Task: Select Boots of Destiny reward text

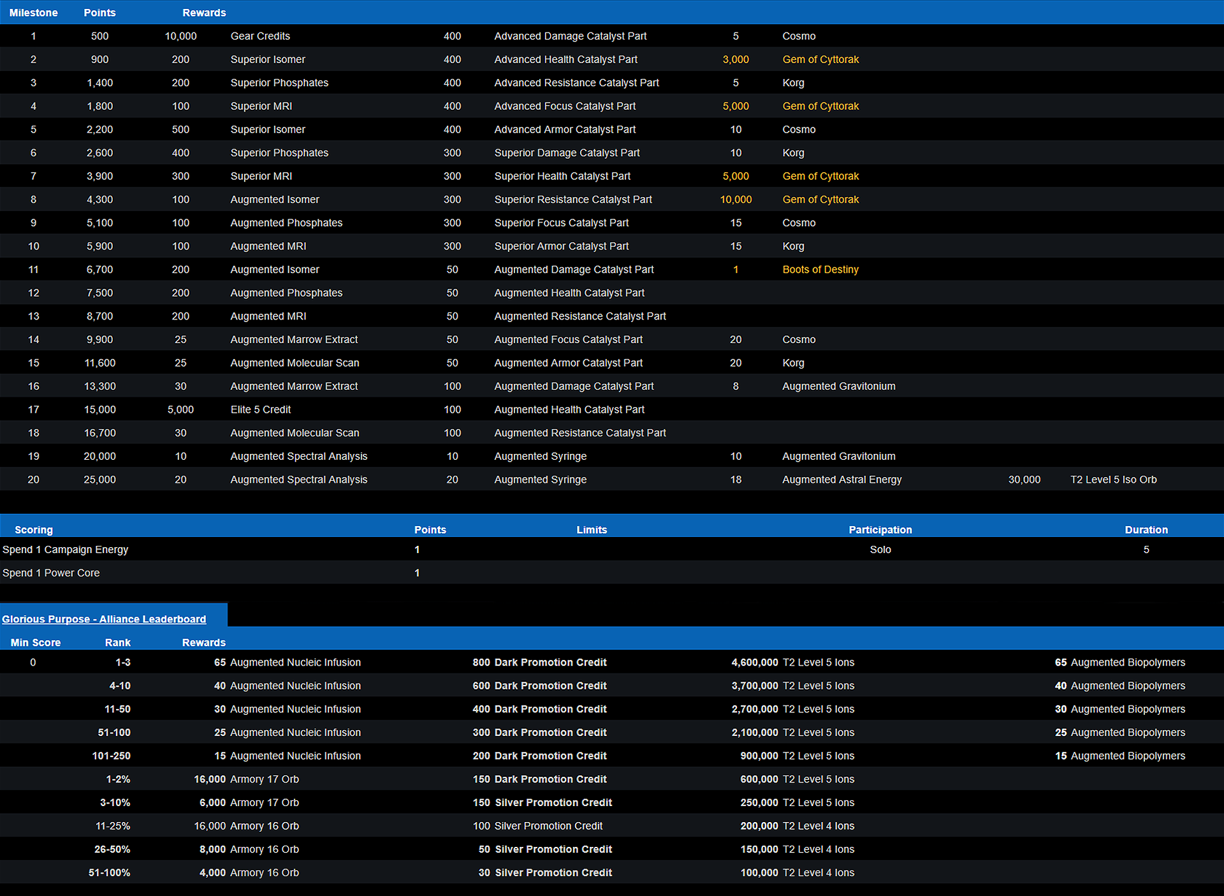Action: pyautogui.click(x=820, y=270)
